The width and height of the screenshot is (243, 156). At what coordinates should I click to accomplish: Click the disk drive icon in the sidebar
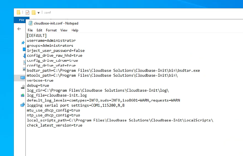point(23,87)
